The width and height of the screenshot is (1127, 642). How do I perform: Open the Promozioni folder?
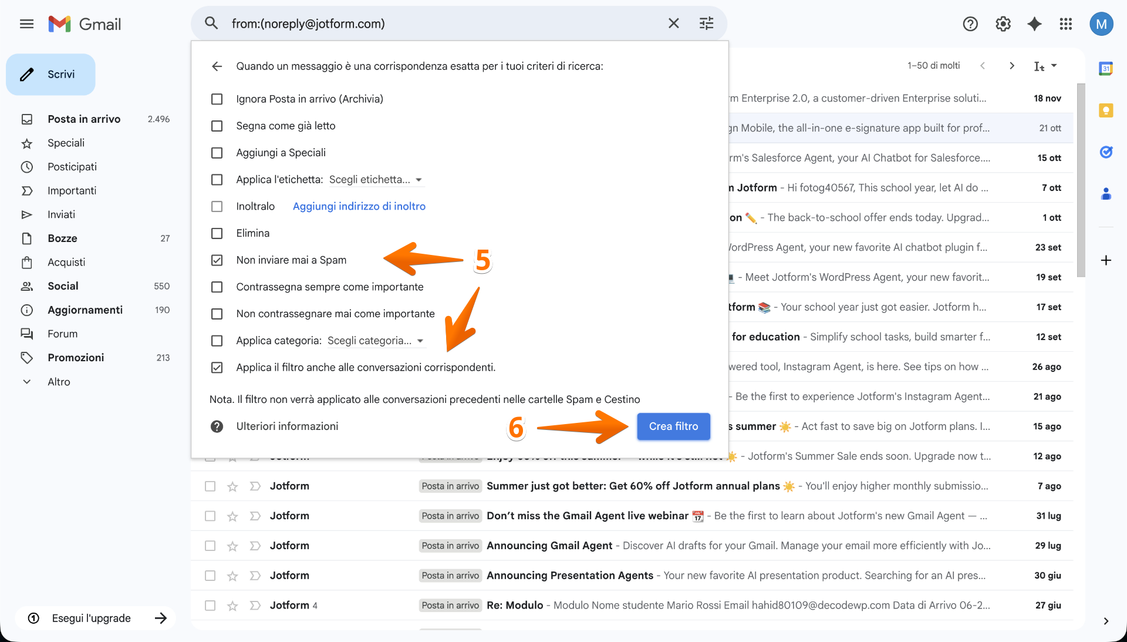76,357
